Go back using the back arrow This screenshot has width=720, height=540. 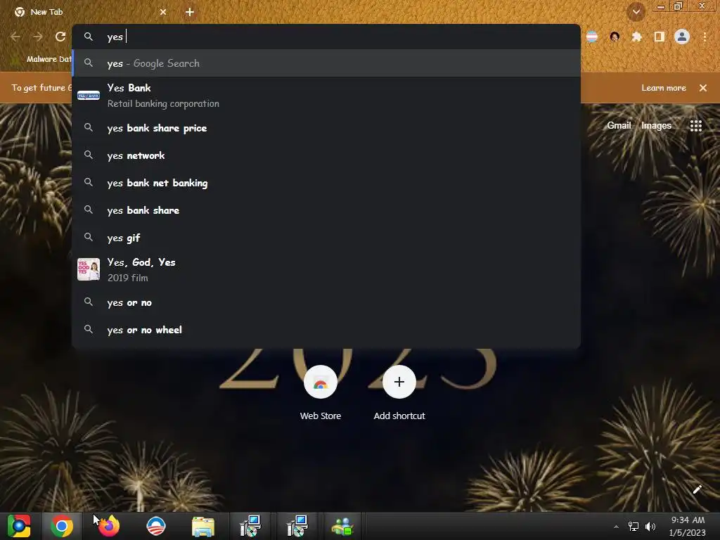pos(15,37)
